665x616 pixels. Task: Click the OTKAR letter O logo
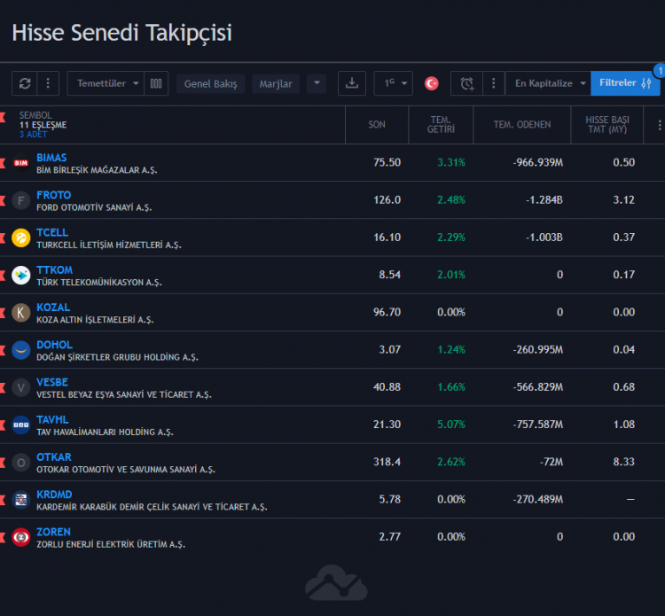coord(20,463)
